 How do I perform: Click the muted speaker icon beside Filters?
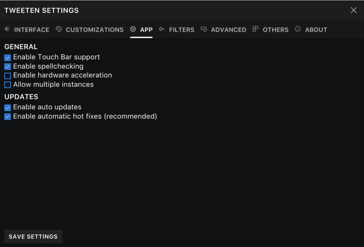(x=162, y=29)
